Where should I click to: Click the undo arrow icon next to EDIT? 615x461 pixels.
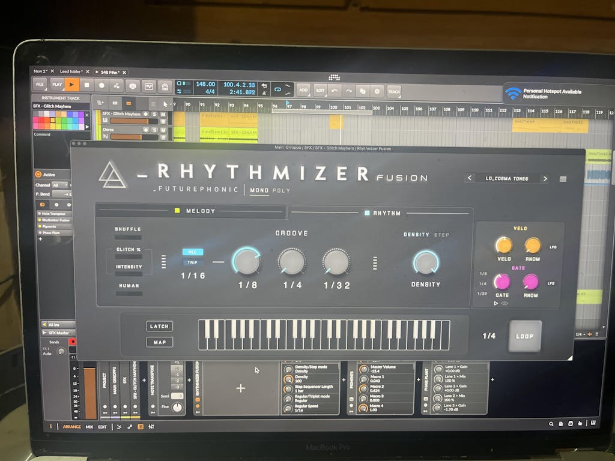click(x=334, y=90)
